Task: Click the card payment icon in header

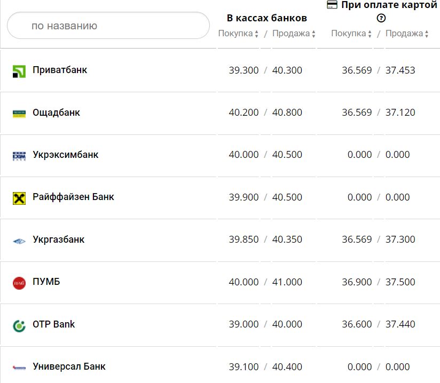Action: click(x=332, y=4)
